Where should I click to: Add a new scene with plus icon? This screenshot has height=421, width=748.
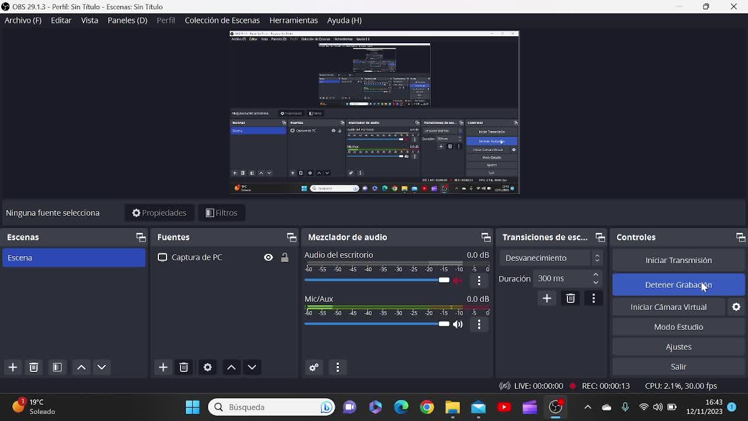[13, 367]
